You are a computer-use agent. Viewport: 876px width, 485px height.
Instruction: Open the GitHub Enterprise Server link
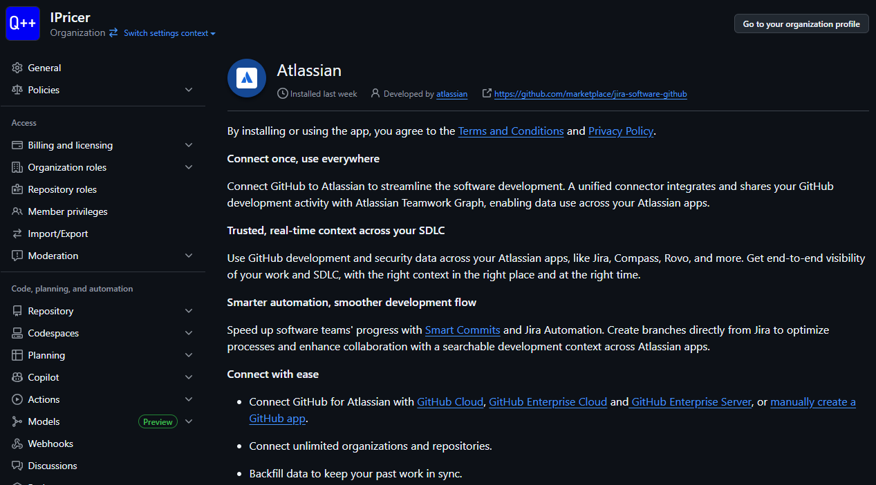[691, 402]
